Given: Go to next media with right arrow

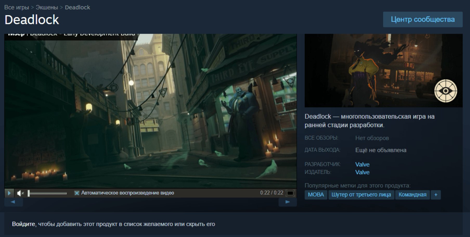Looking at the screenshot, I should (287, 202).
